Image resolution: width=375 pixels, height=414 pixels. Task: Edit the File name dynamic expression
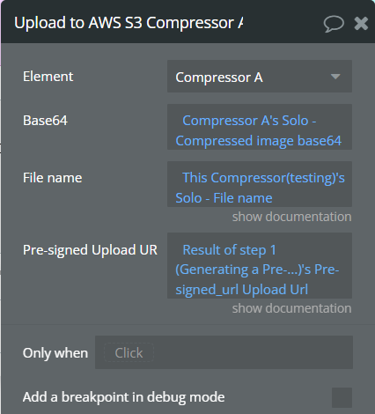click(x=260, y=184)
